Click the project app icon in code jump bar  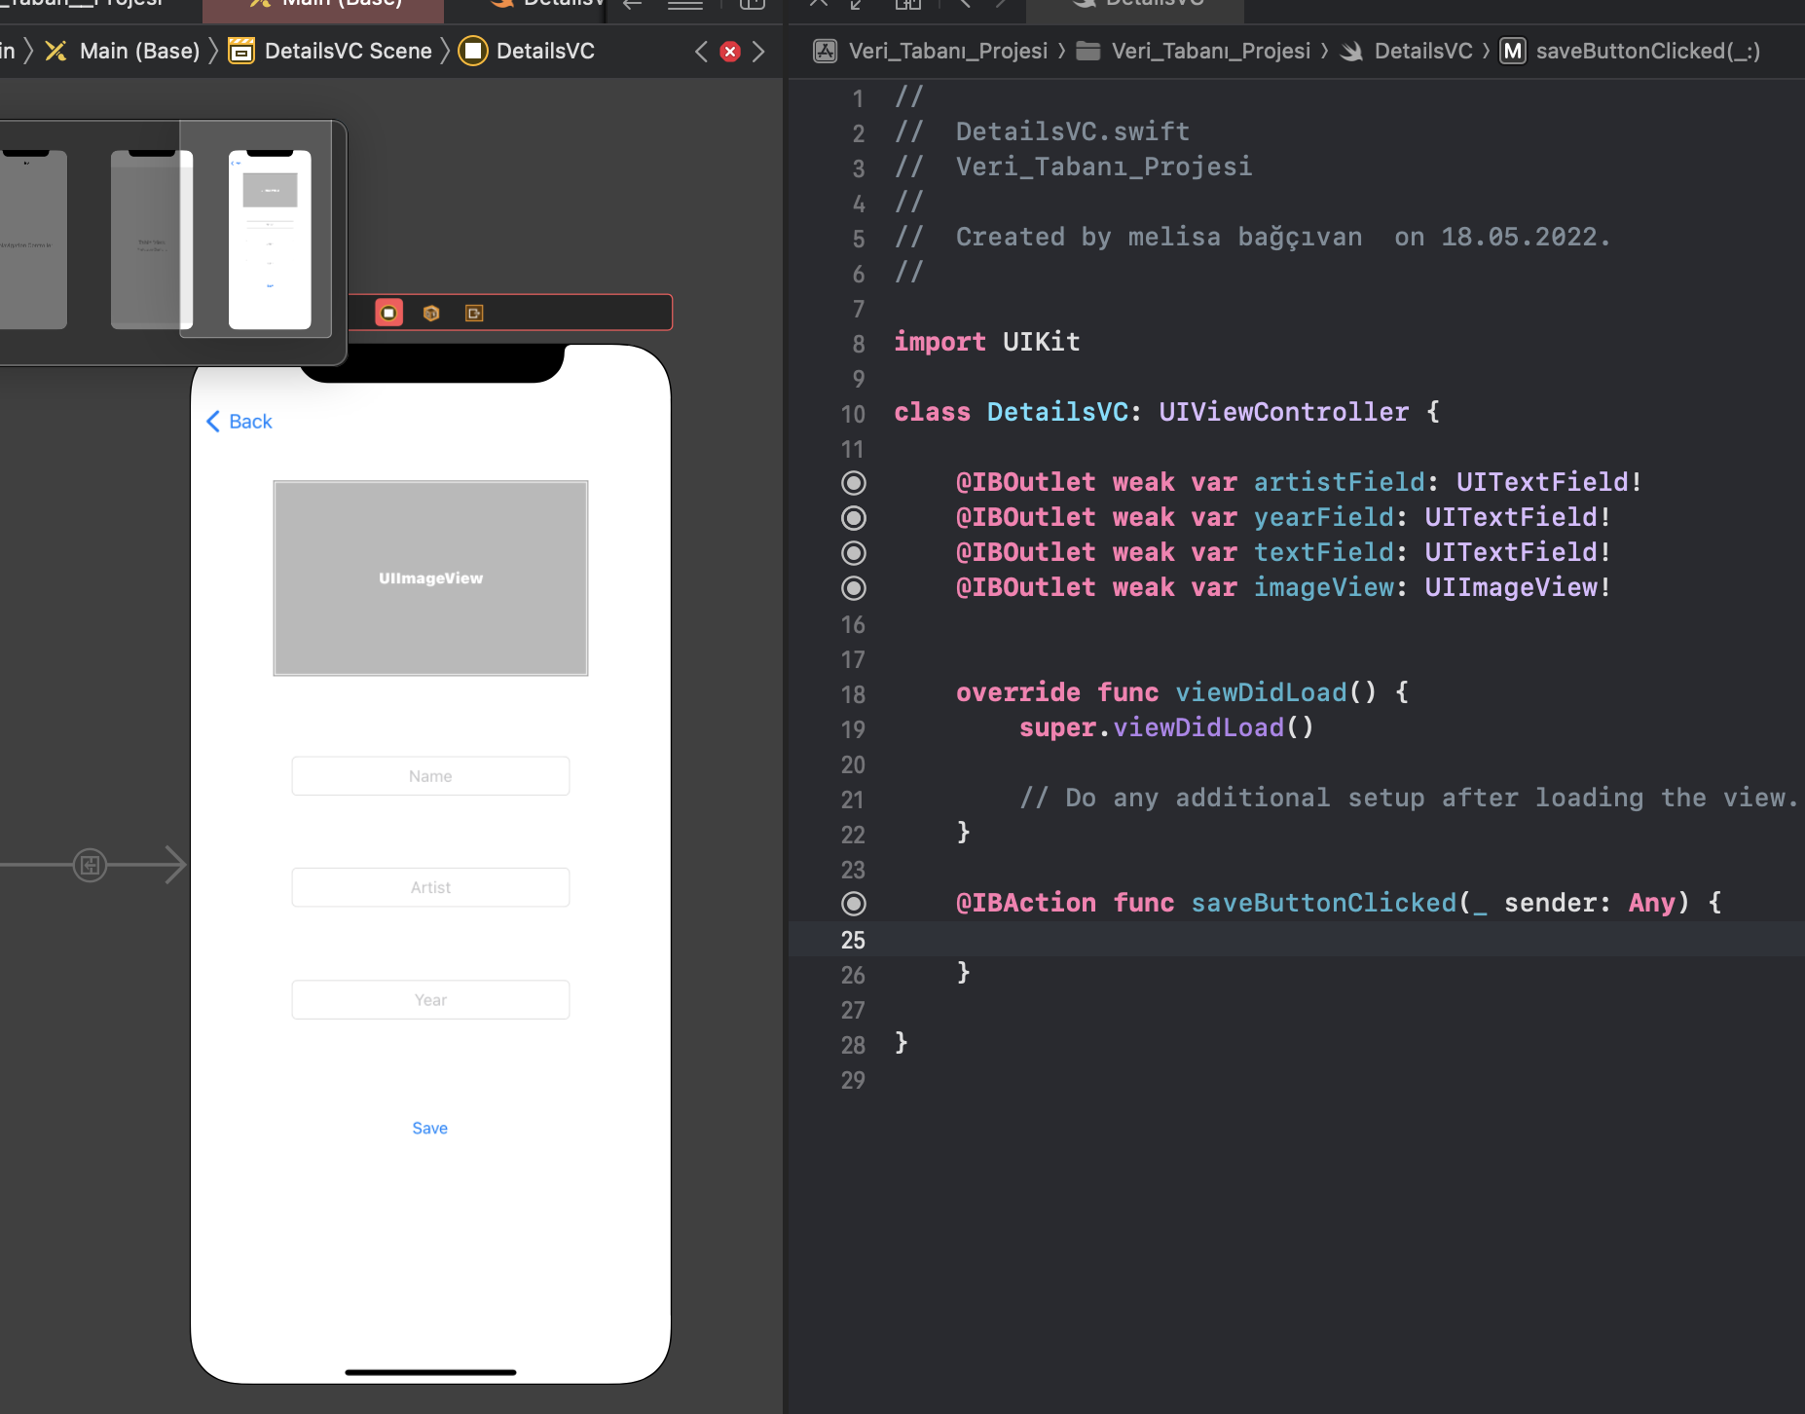click(825, 51)
